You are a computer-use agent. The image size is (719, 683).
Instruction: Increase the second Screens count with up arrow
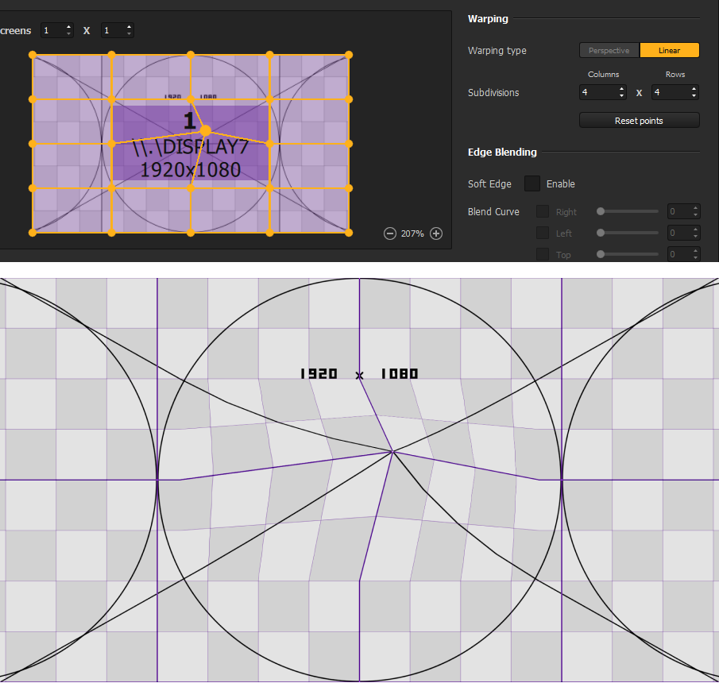point(129,27)
